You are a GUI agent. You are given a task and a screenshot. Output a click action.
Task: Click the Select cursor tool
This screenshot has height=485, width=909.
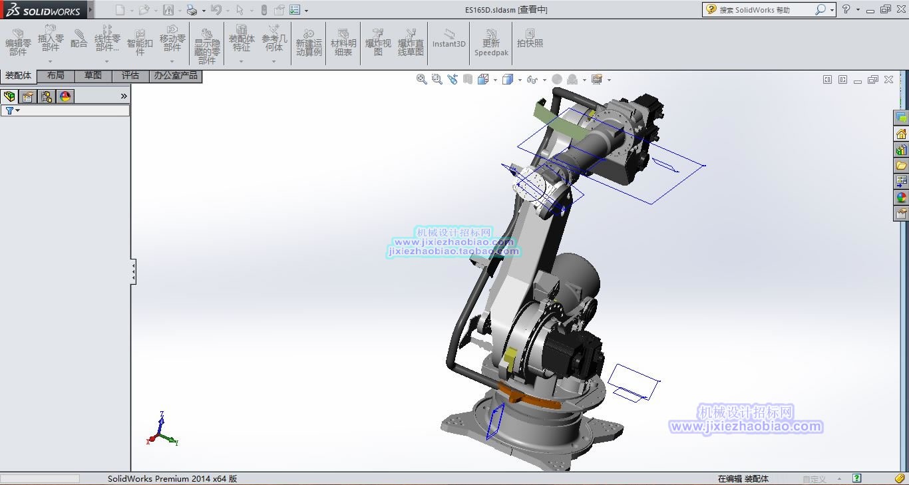240,10
